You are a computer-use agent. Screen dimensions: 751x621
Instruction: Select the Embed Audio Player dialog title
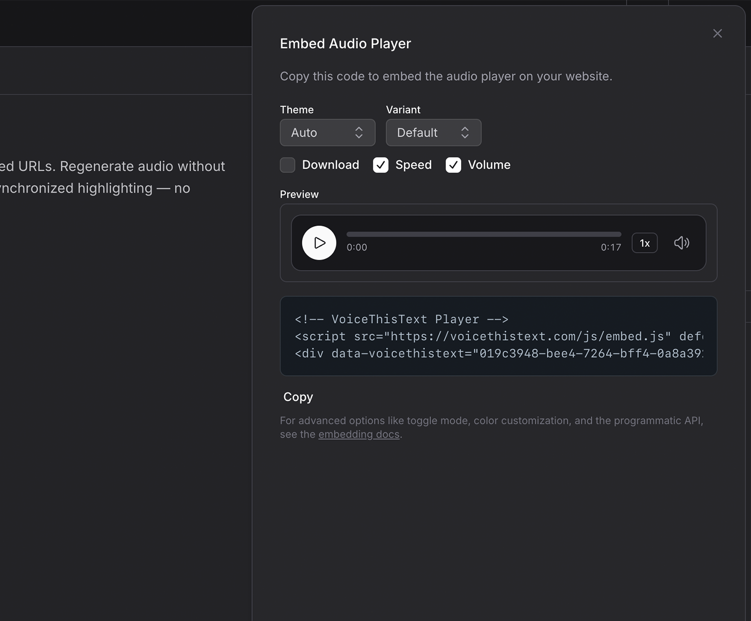click(345, 44)
